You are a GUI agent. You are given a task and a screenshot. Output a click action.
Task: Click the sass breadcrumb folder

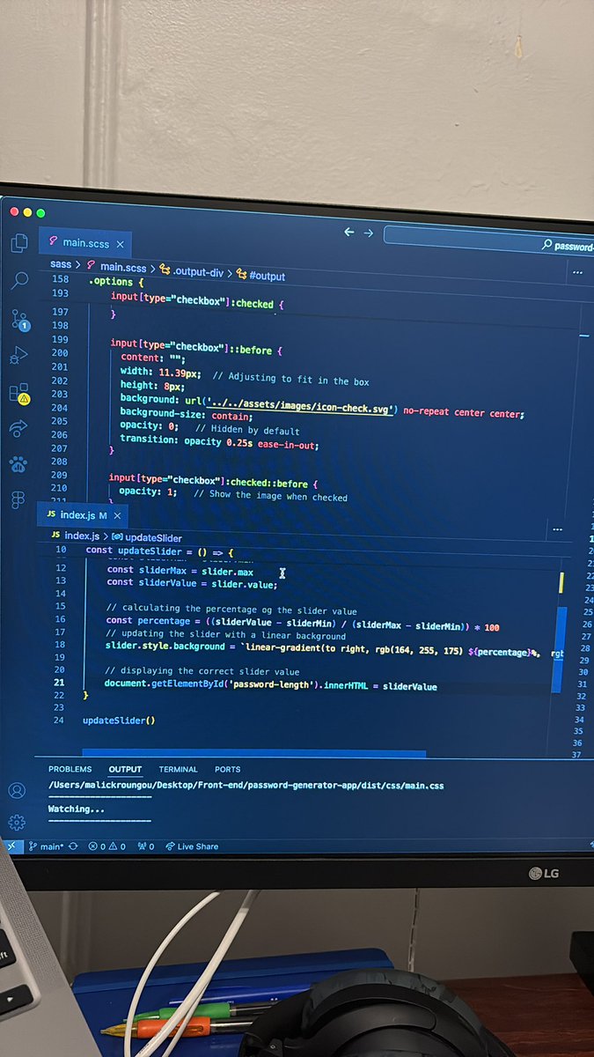point(61,264)
